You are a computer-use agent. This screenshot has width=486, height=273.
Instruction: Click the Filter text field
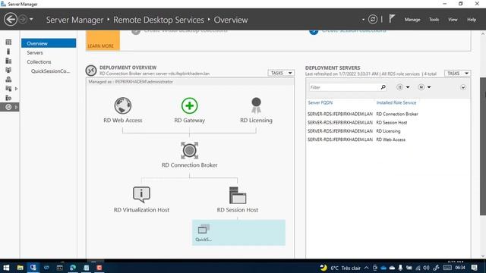344,87
